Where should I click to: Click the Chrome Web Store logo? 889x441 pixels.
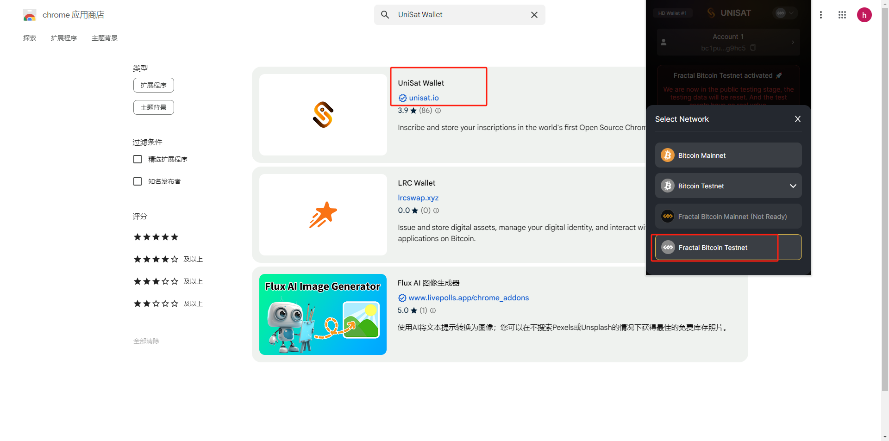tap(30, 15)
